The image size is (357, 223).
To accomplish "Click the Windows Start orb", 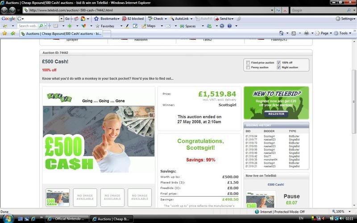I will tap(8, 219).
